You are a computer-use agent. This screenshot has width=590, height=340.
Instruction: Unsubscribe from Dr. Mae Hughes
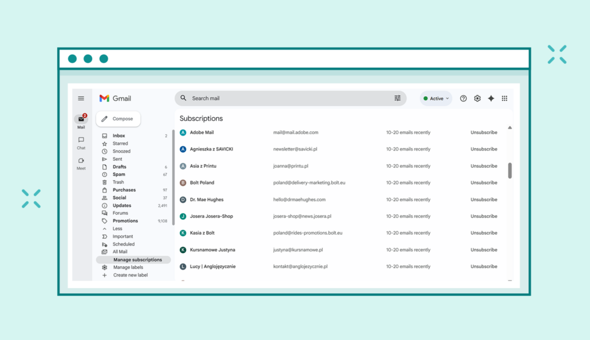[484, 199]
